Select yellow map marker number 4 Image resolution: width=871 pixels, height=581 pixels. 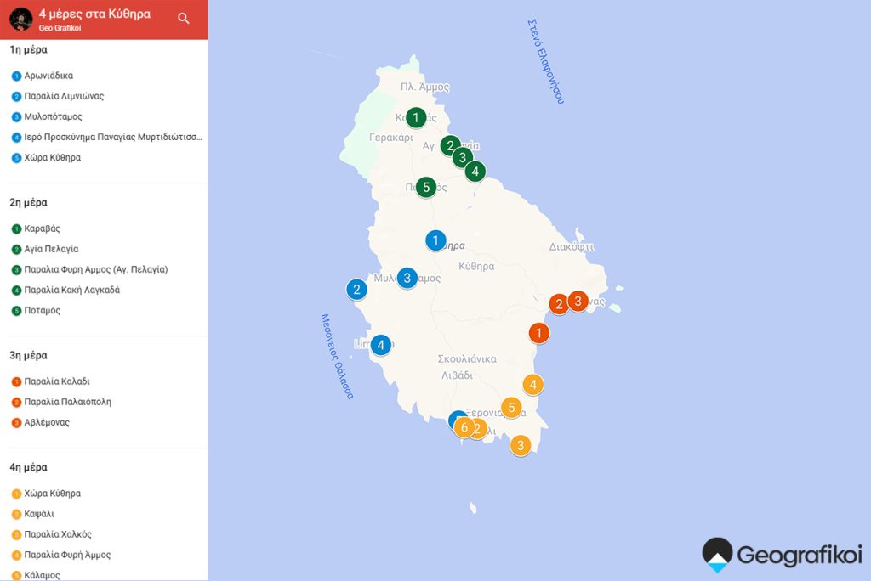532,385
